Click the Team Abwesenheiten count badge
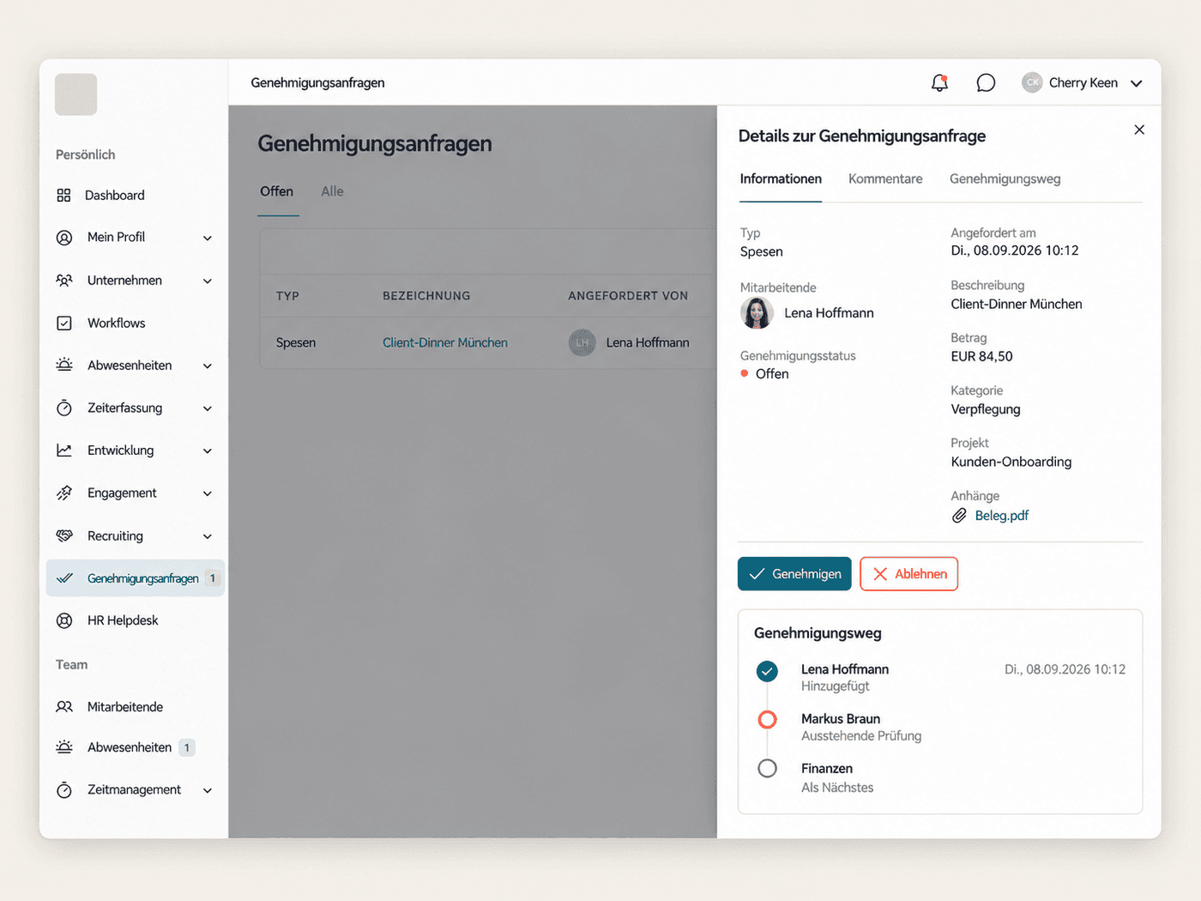The image size is (1201, 901). pos(186,747)
